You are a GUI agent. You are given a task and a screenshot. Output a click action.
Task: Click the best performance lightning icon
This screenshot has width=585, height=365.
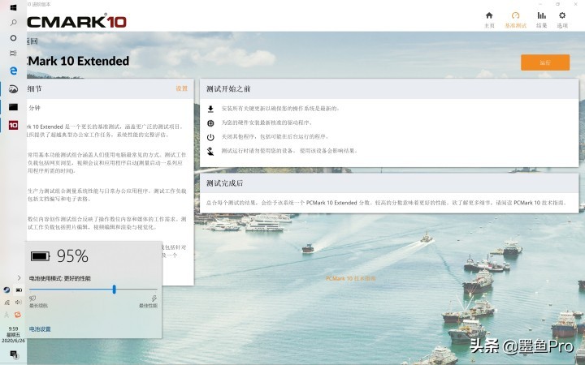[x=154, y=298]
